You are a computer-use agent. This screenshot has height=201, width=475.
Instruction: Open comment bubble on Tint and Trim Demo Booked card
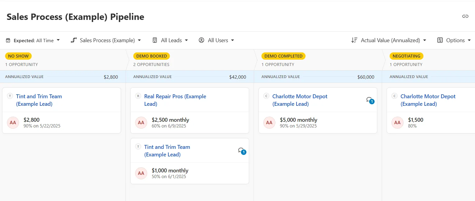pyautogui.click(x=242, y=151)
